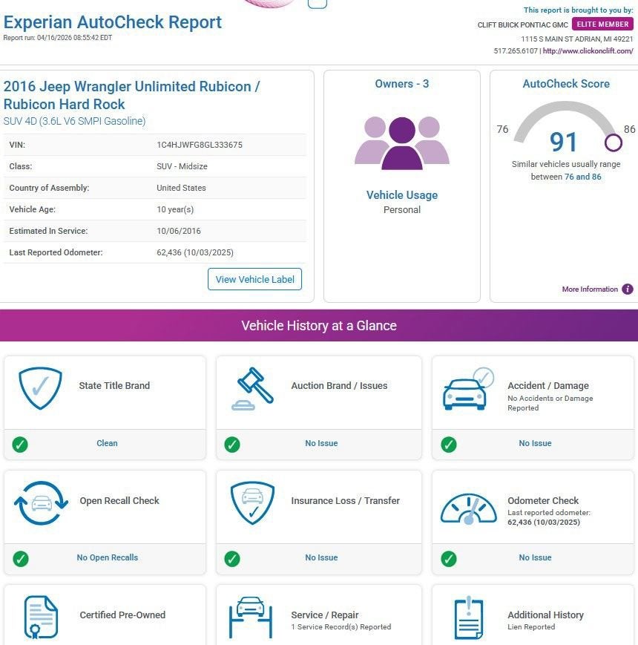Image resolution: width=638 pixels, height=645 pixels.
Task: Click green check under Odometer Check
Action: pyautogui.click(x=449, y=558)
